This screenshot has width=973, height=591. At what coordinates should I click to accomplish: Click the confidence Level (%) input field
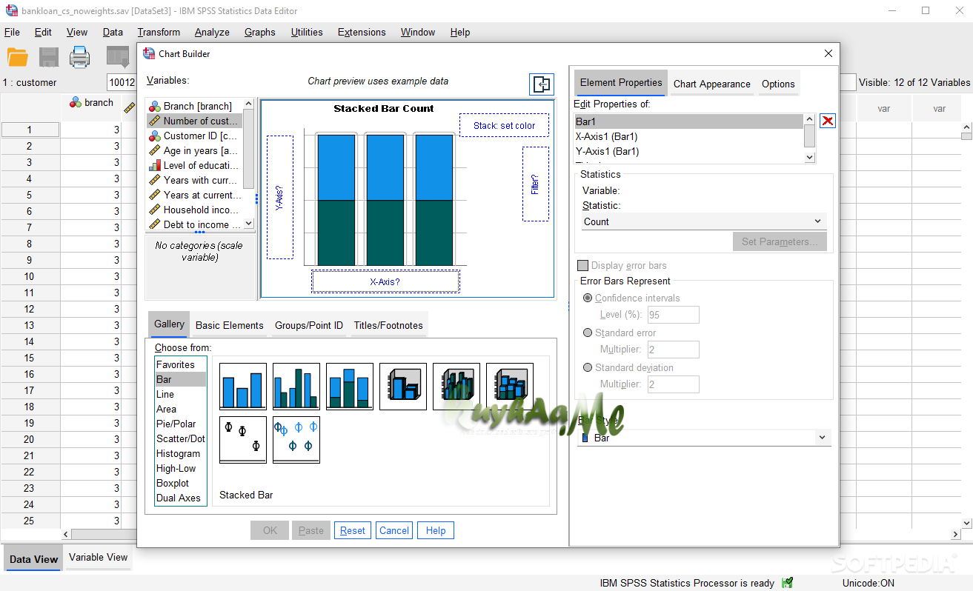point(673,315)
